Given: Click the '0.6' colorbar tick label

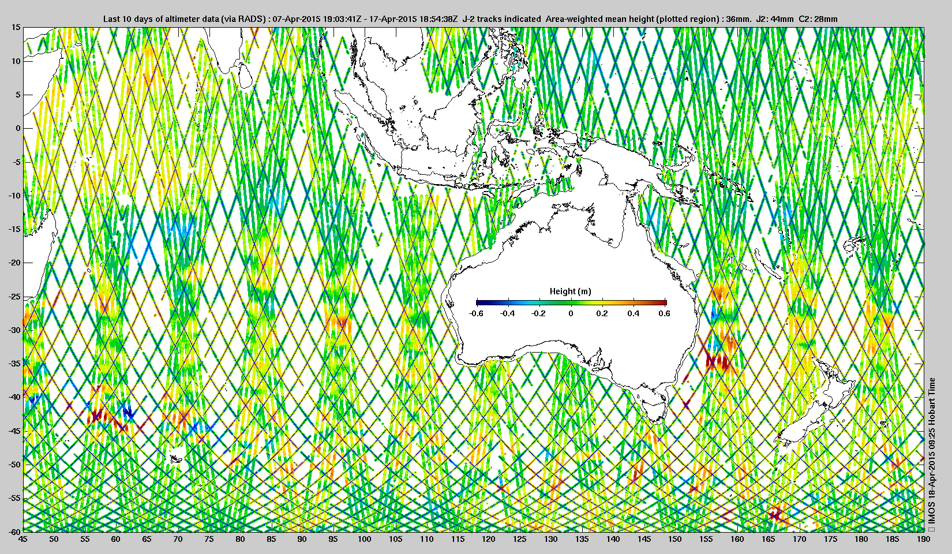Looking at the screenshot, I should pyautogui.click(x=665, y=313).
